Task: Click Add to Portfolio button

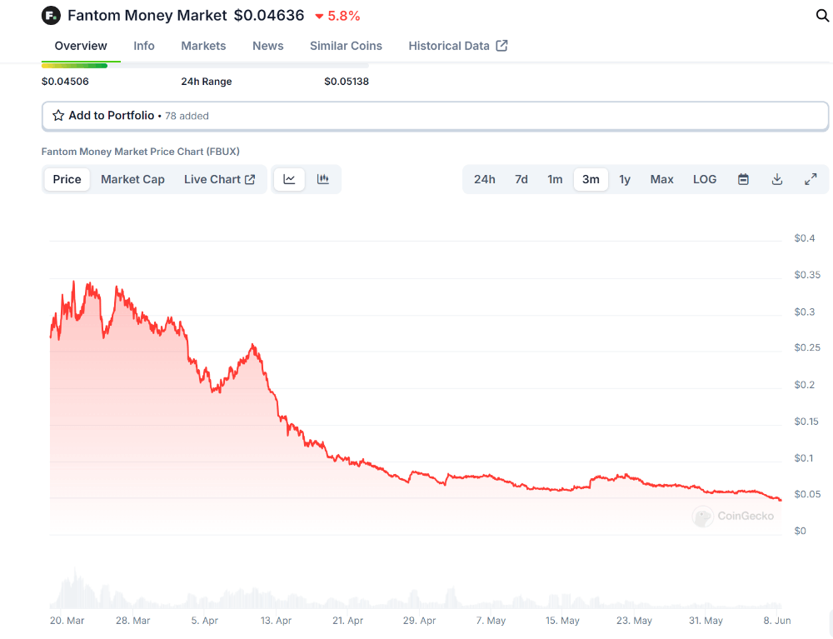Action: coord(435,116)
